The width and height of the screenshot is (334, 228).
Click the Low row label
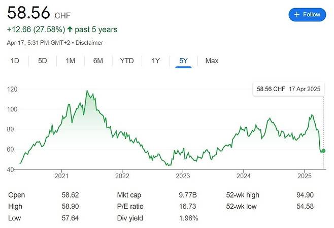(15, 218)
